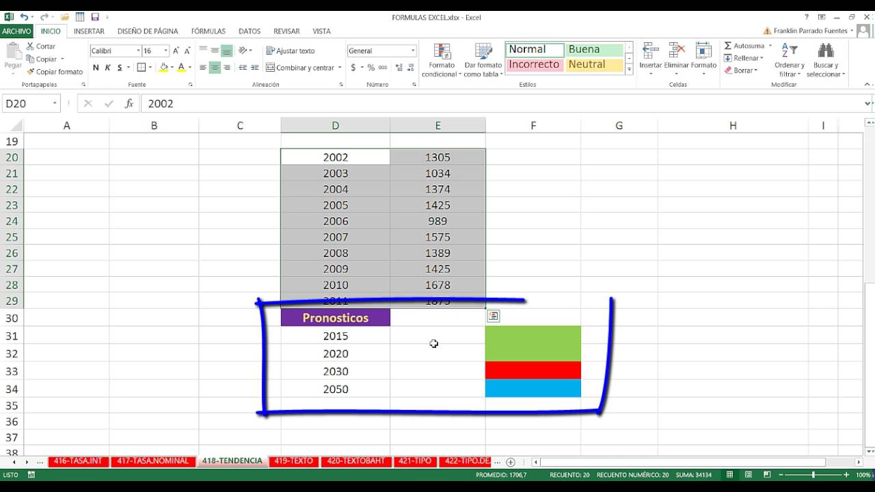Viewport: 875px width, 492px height.
Task: Align text to the left
Action: [203, 68]
